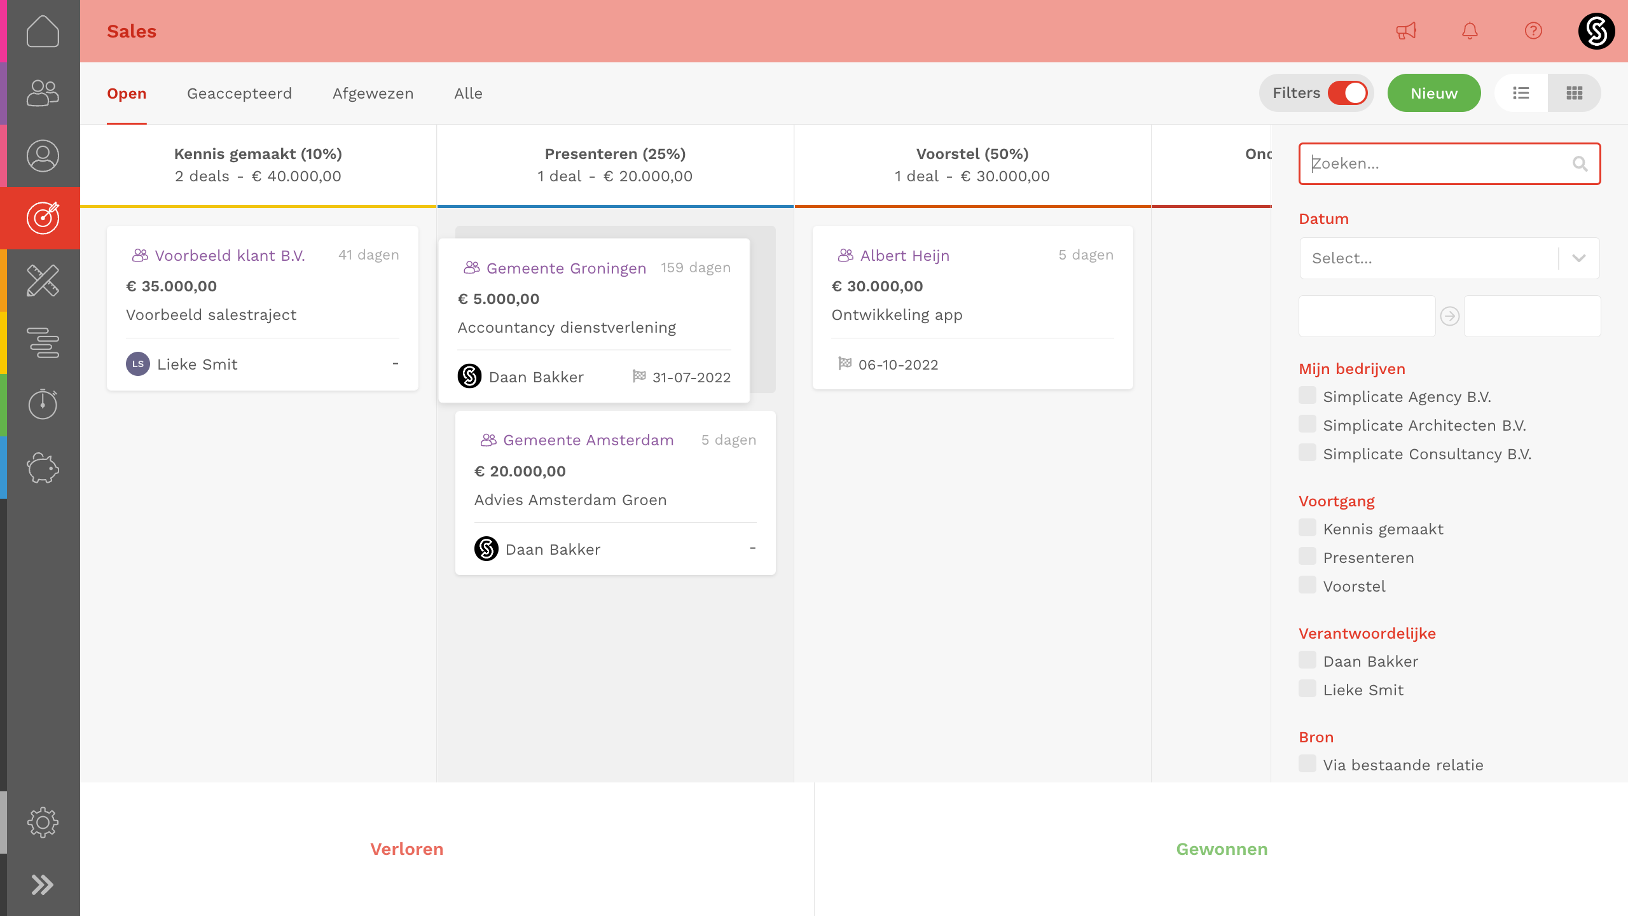Open the CRM section in the sidebar
The width and height of the screenshot is (1628, 916).
pyautogui.click(x=42, y=93)
